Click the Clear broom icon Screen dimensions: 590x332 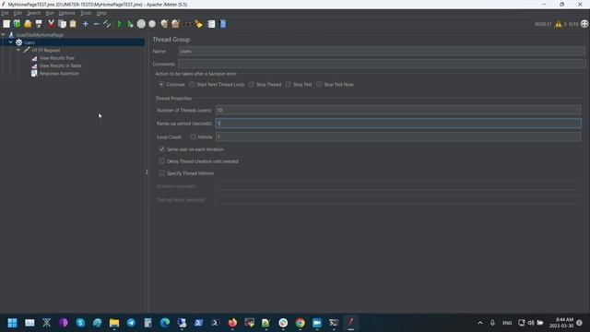click(x=164, y=24)
